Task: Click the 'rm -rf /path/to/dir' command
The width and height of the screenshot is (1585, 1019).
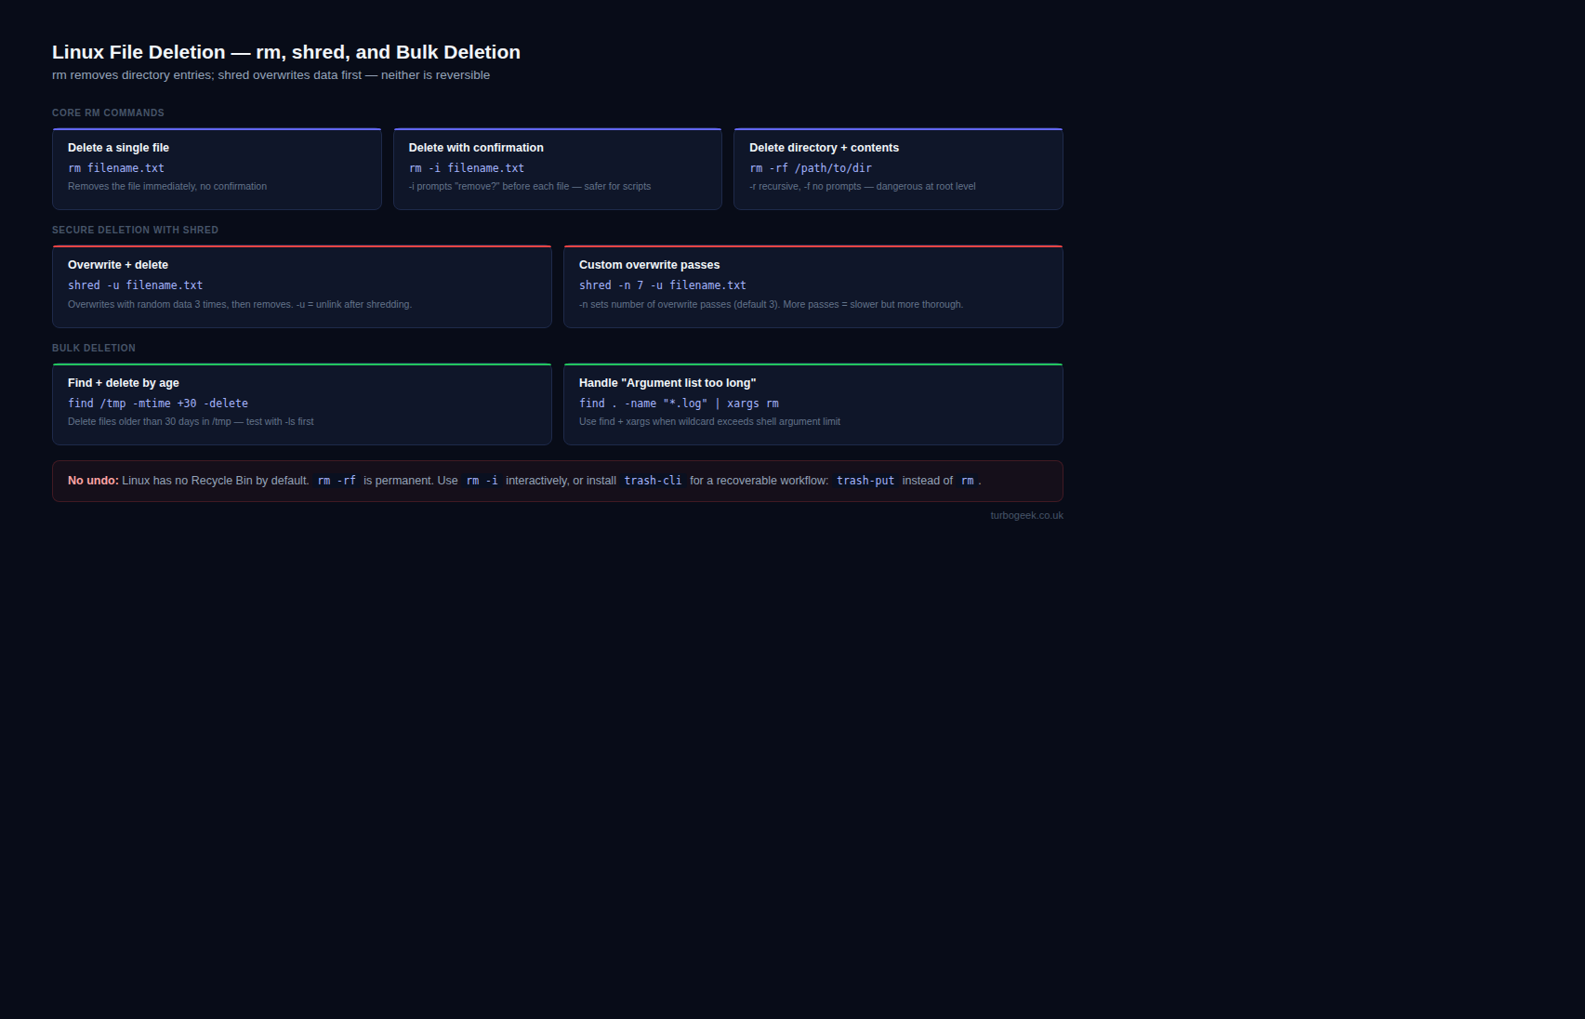Action: click(x=811, y=168)
